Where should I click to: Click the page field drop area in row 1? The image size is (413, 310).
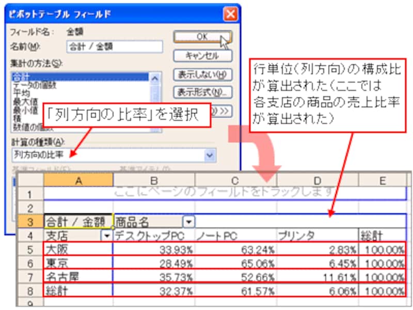click(225, 194)
